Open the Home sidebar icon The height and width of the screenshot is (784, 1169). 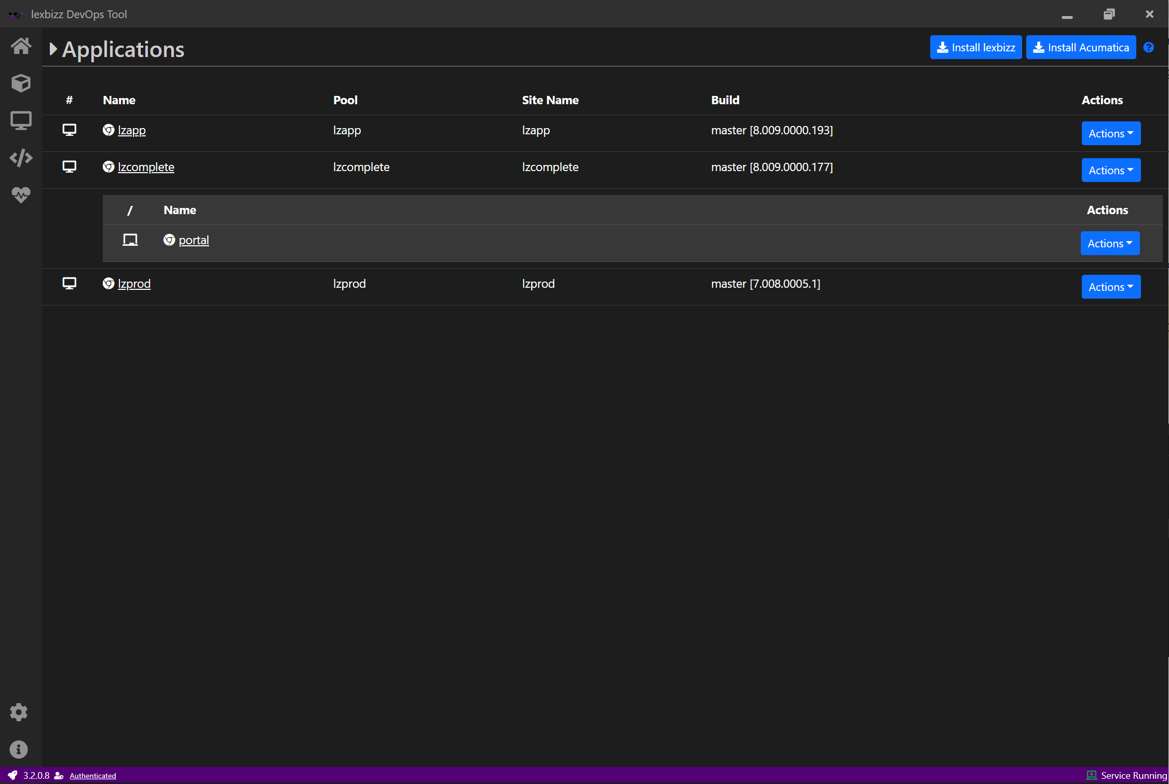click(21, 46)
